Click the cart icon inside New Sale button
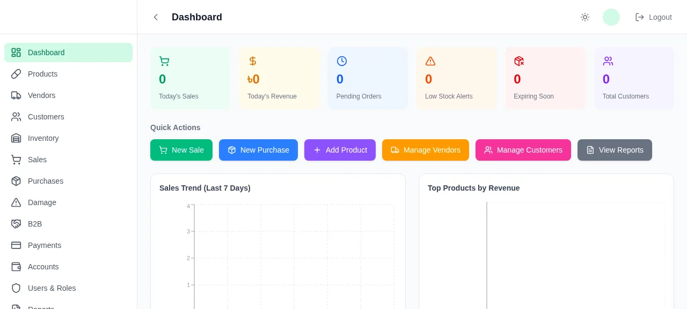Image resolution: width=687 pixels, height=309 pixels. point(163,150)
